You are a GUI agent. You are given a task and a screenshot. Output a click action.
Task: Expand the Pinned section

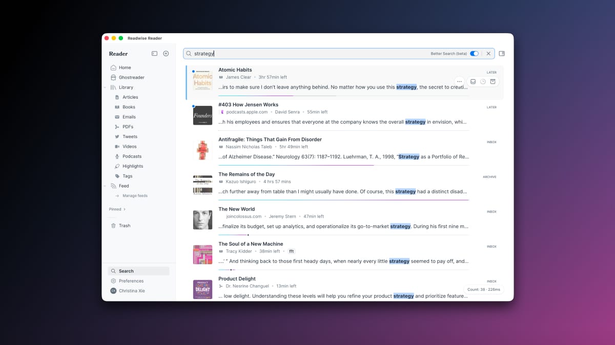coord(117,209)
